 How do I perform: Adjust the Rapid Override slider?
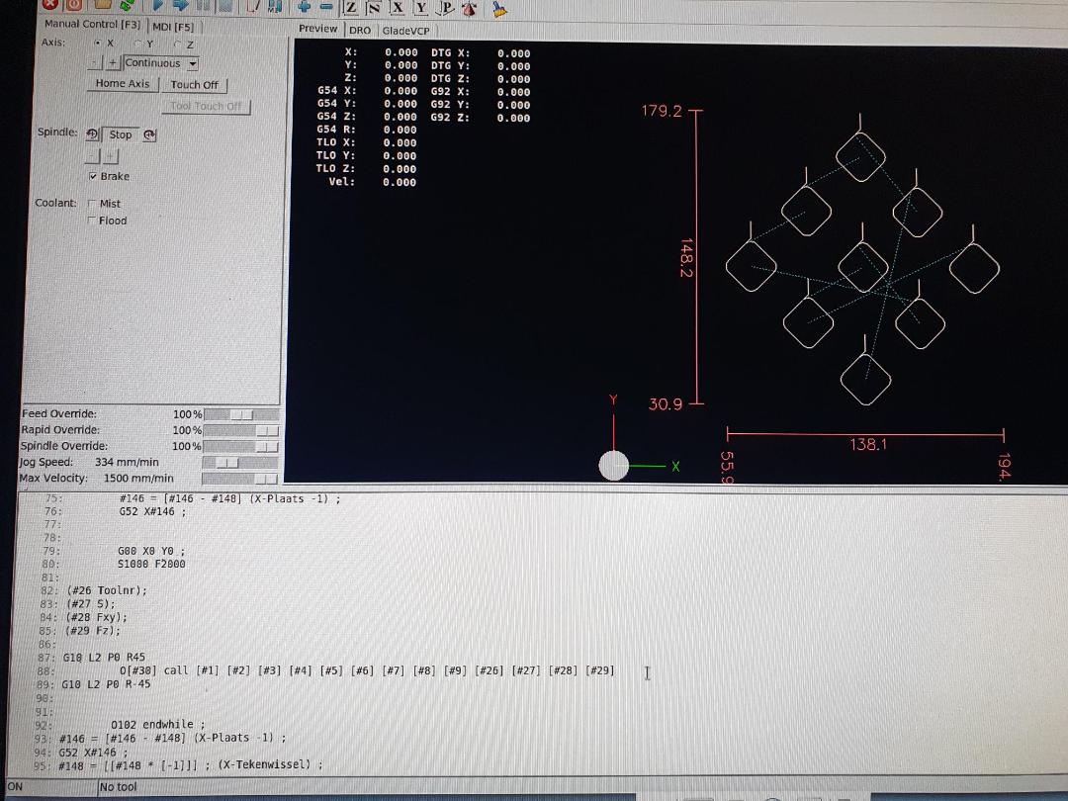point(240,430)
